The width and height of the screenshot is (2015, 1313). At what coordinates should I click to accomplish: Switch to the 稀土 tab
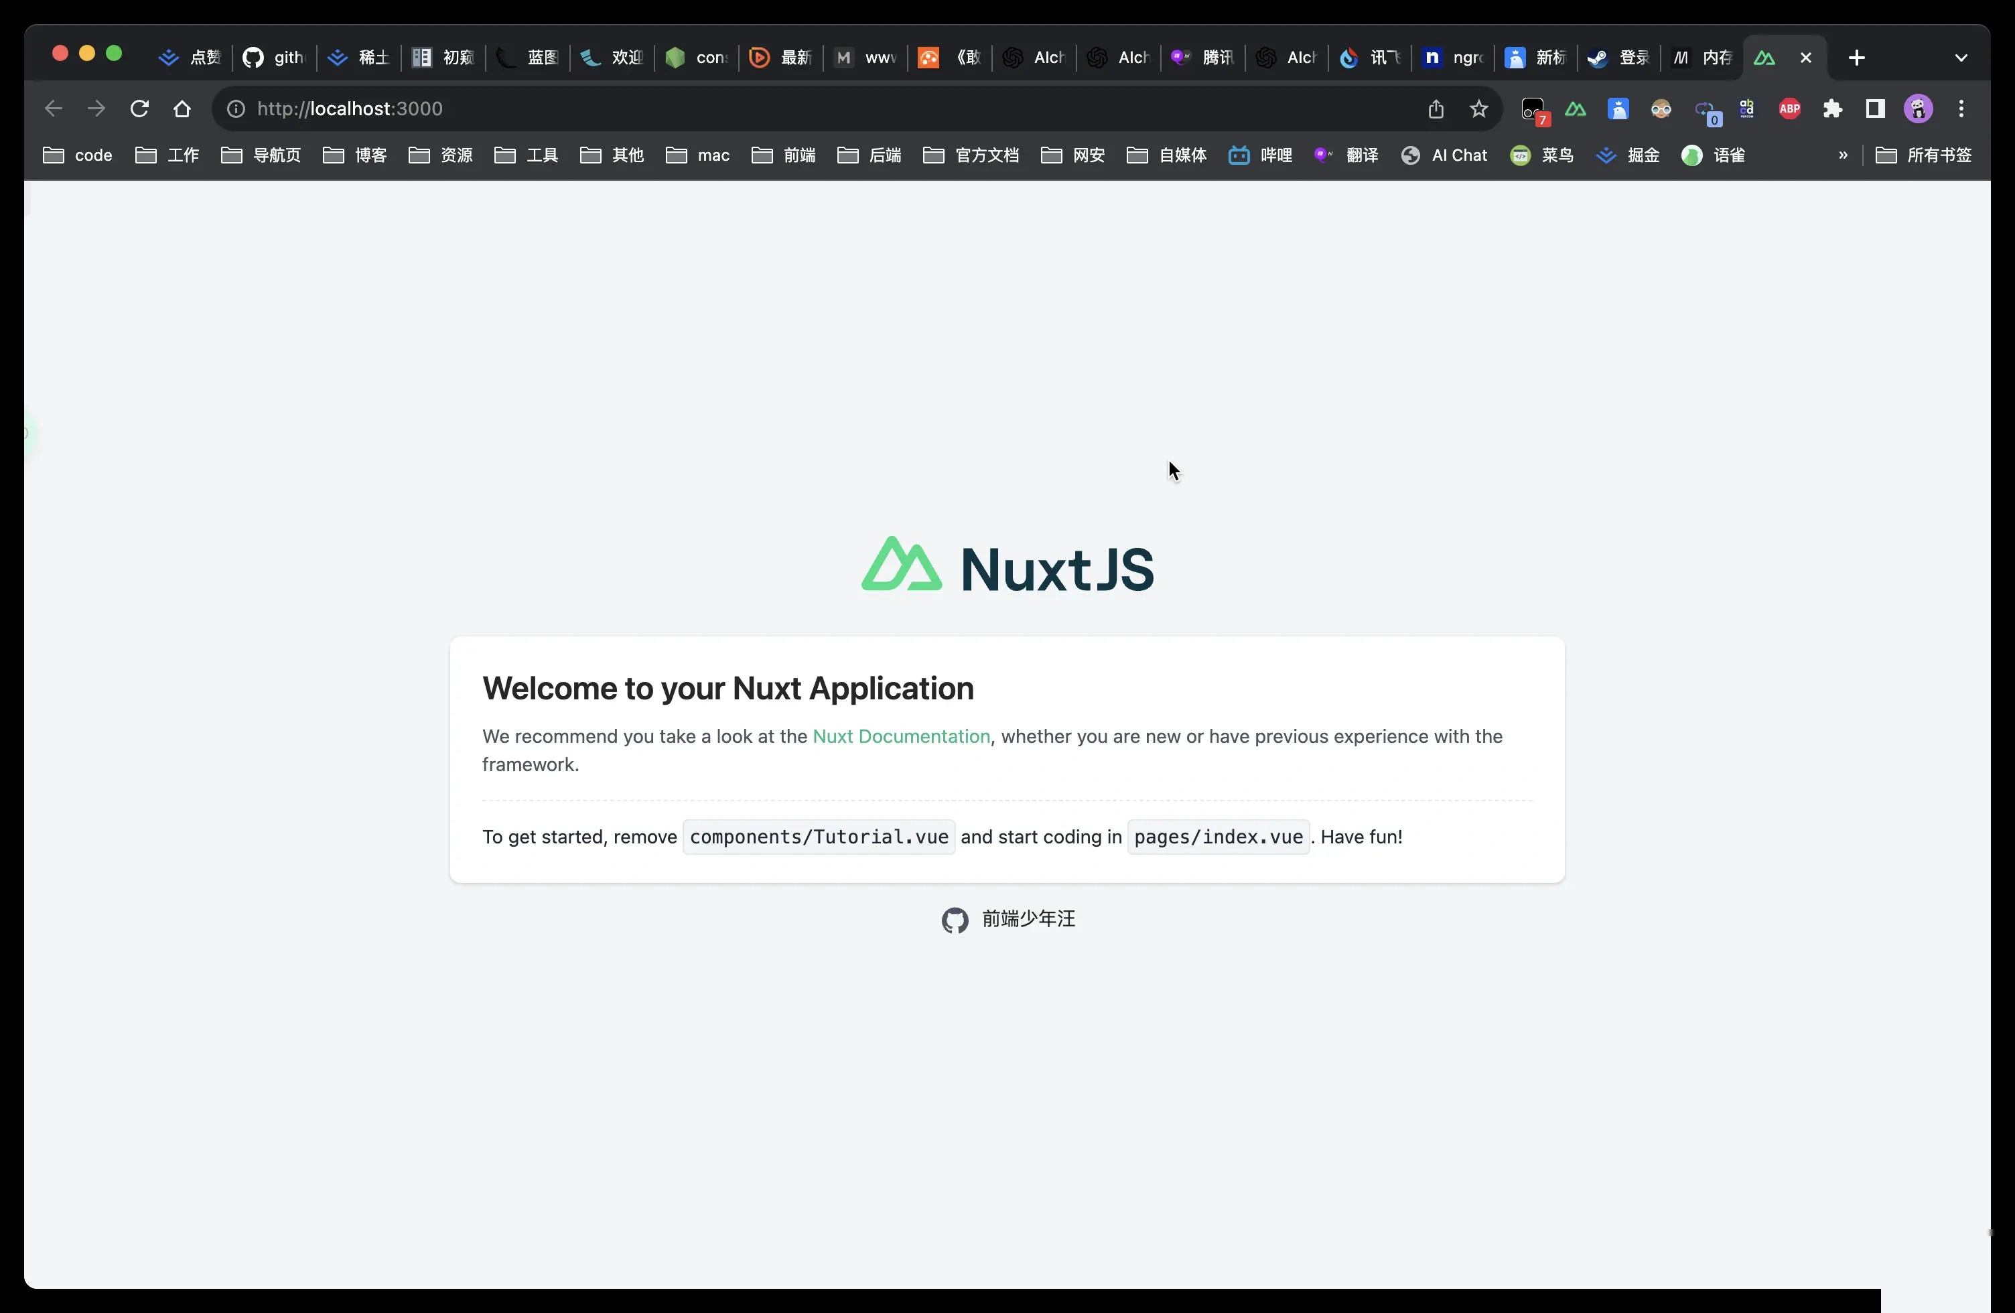click(x=358, y=58)
